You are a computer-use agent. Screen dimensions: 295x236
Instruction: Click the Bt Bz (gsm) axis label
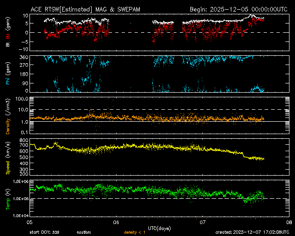tap(8, 33)
